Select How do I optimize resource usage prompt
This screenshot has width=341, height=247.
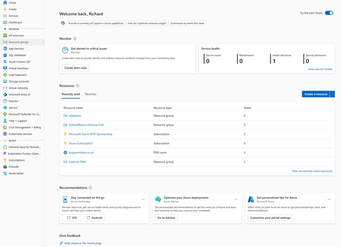(147, 23)
